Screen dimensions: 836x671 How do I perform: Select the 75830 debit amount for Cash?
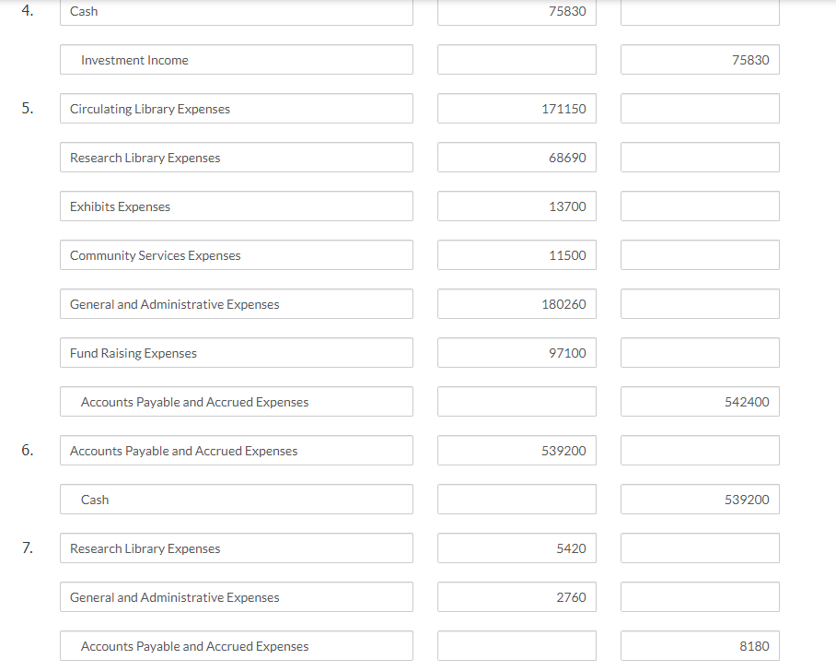pos(517,12)
